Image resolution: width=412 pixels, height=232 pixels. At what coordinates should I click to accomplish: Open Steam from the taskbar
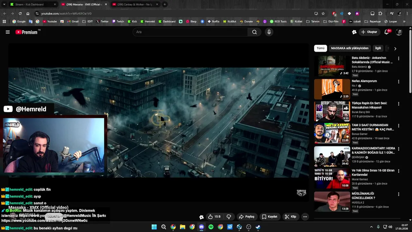point(258,227)
